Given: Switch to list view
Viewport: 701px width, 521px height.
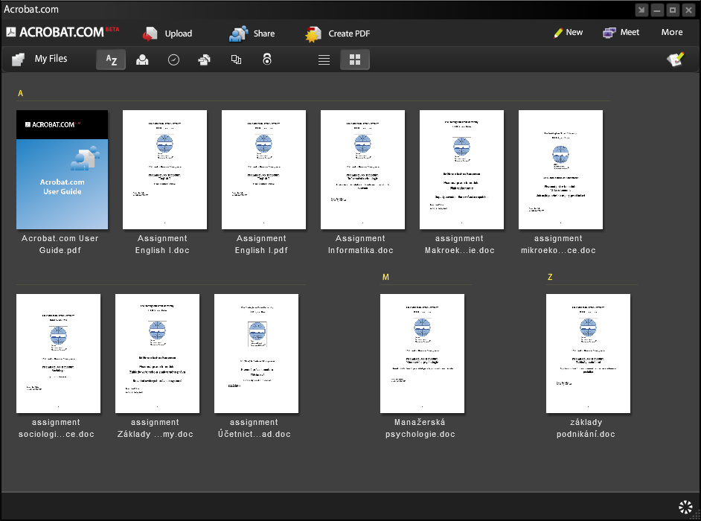Looking at the screenshot, I should coord(324,60).
